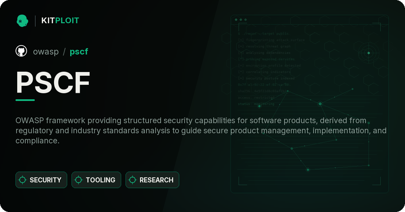Click the radar target icon in terminal
The image size is (405, 212).
coord(369,53)
